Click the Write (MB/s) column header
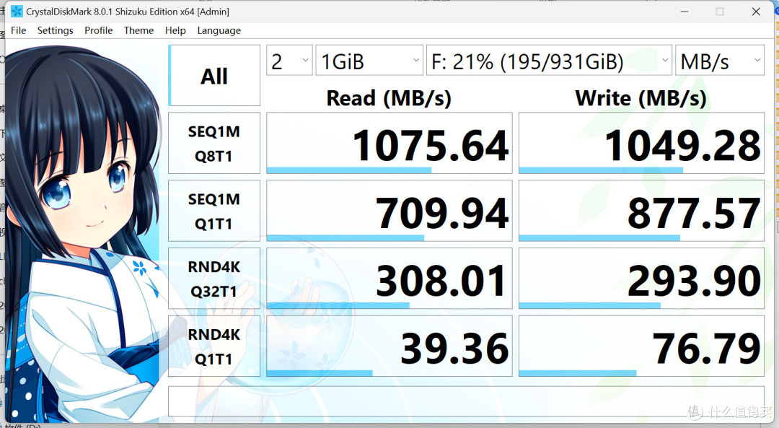 pos(641,98)
